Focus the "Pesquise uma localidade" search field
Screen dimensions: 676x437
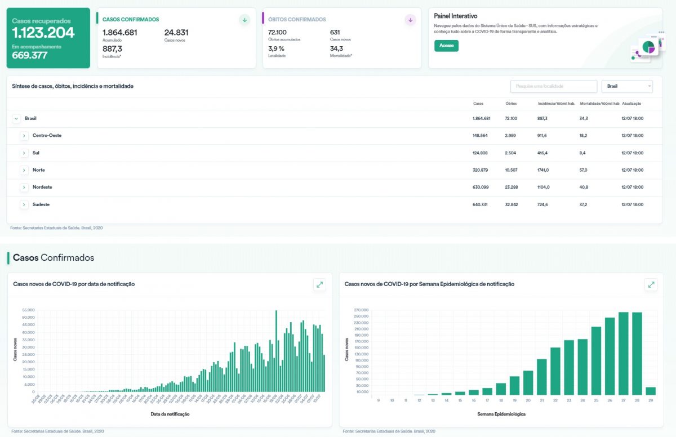tap(554, 86)
